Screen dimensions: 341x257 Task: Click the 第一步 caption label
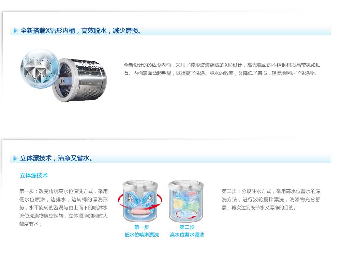coord(142,227)
